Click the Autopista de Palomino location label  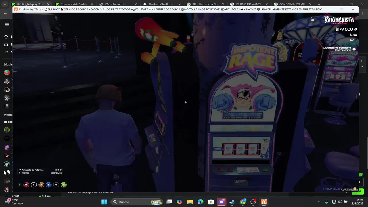coord(33,170)
